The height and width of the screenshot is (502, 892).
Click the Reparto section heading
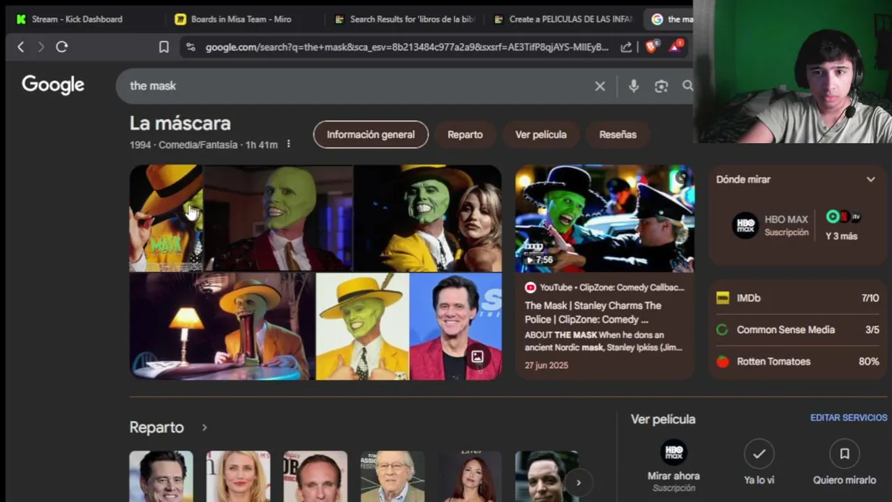pyautogui.click(x=156, y=427)
